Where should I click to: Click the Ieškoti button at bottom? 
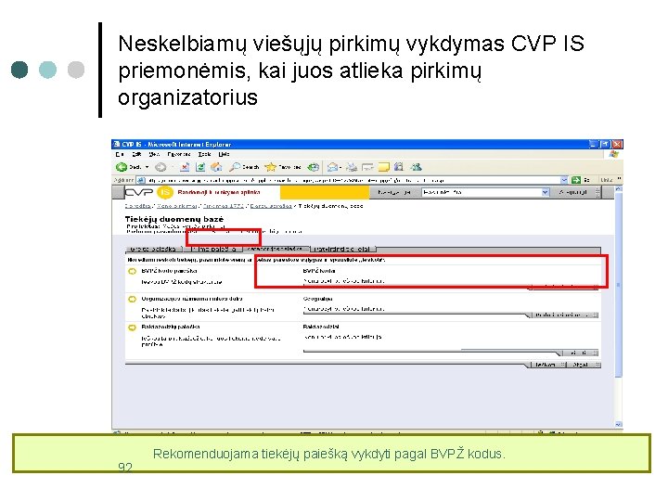(546, 365)
